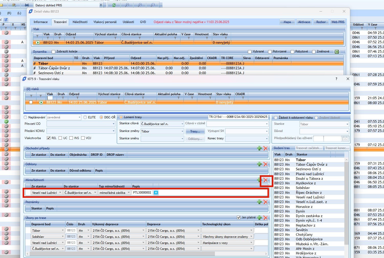Add a new row in Obchodní případy

259,148
